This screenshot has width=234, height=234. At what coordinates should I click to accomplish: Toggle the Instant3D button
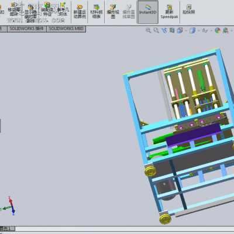148,12
